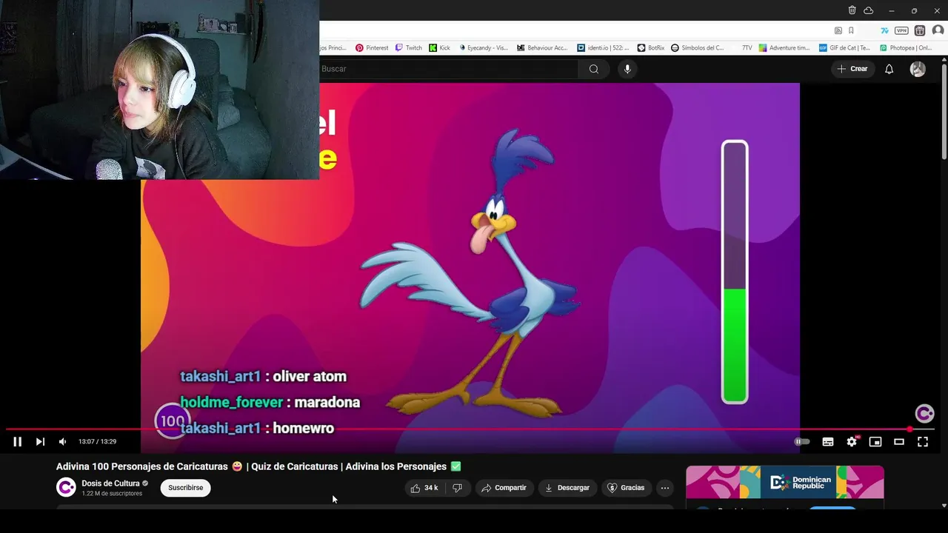The width and height of the screenshot is (948, 533).
Task: Open the Photopea bookmark
Action: tap(906, 47)
